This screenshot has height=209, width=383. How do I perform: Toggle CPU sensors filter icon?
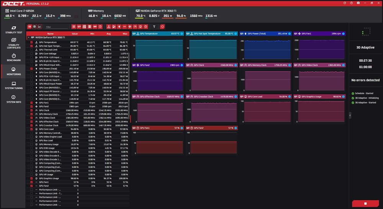coord(74,26)
